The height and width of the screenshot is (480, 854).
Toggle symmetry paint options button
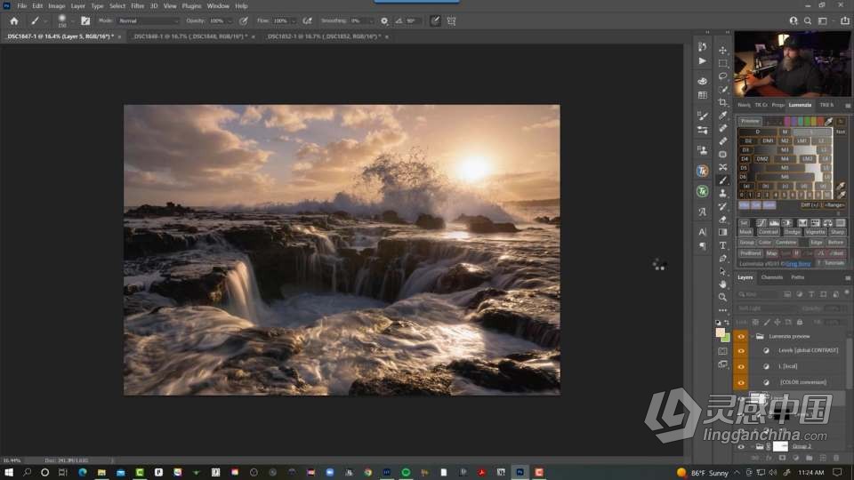pos(452,20)
